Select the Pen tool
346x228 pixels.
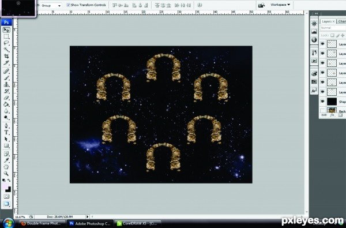6,126
